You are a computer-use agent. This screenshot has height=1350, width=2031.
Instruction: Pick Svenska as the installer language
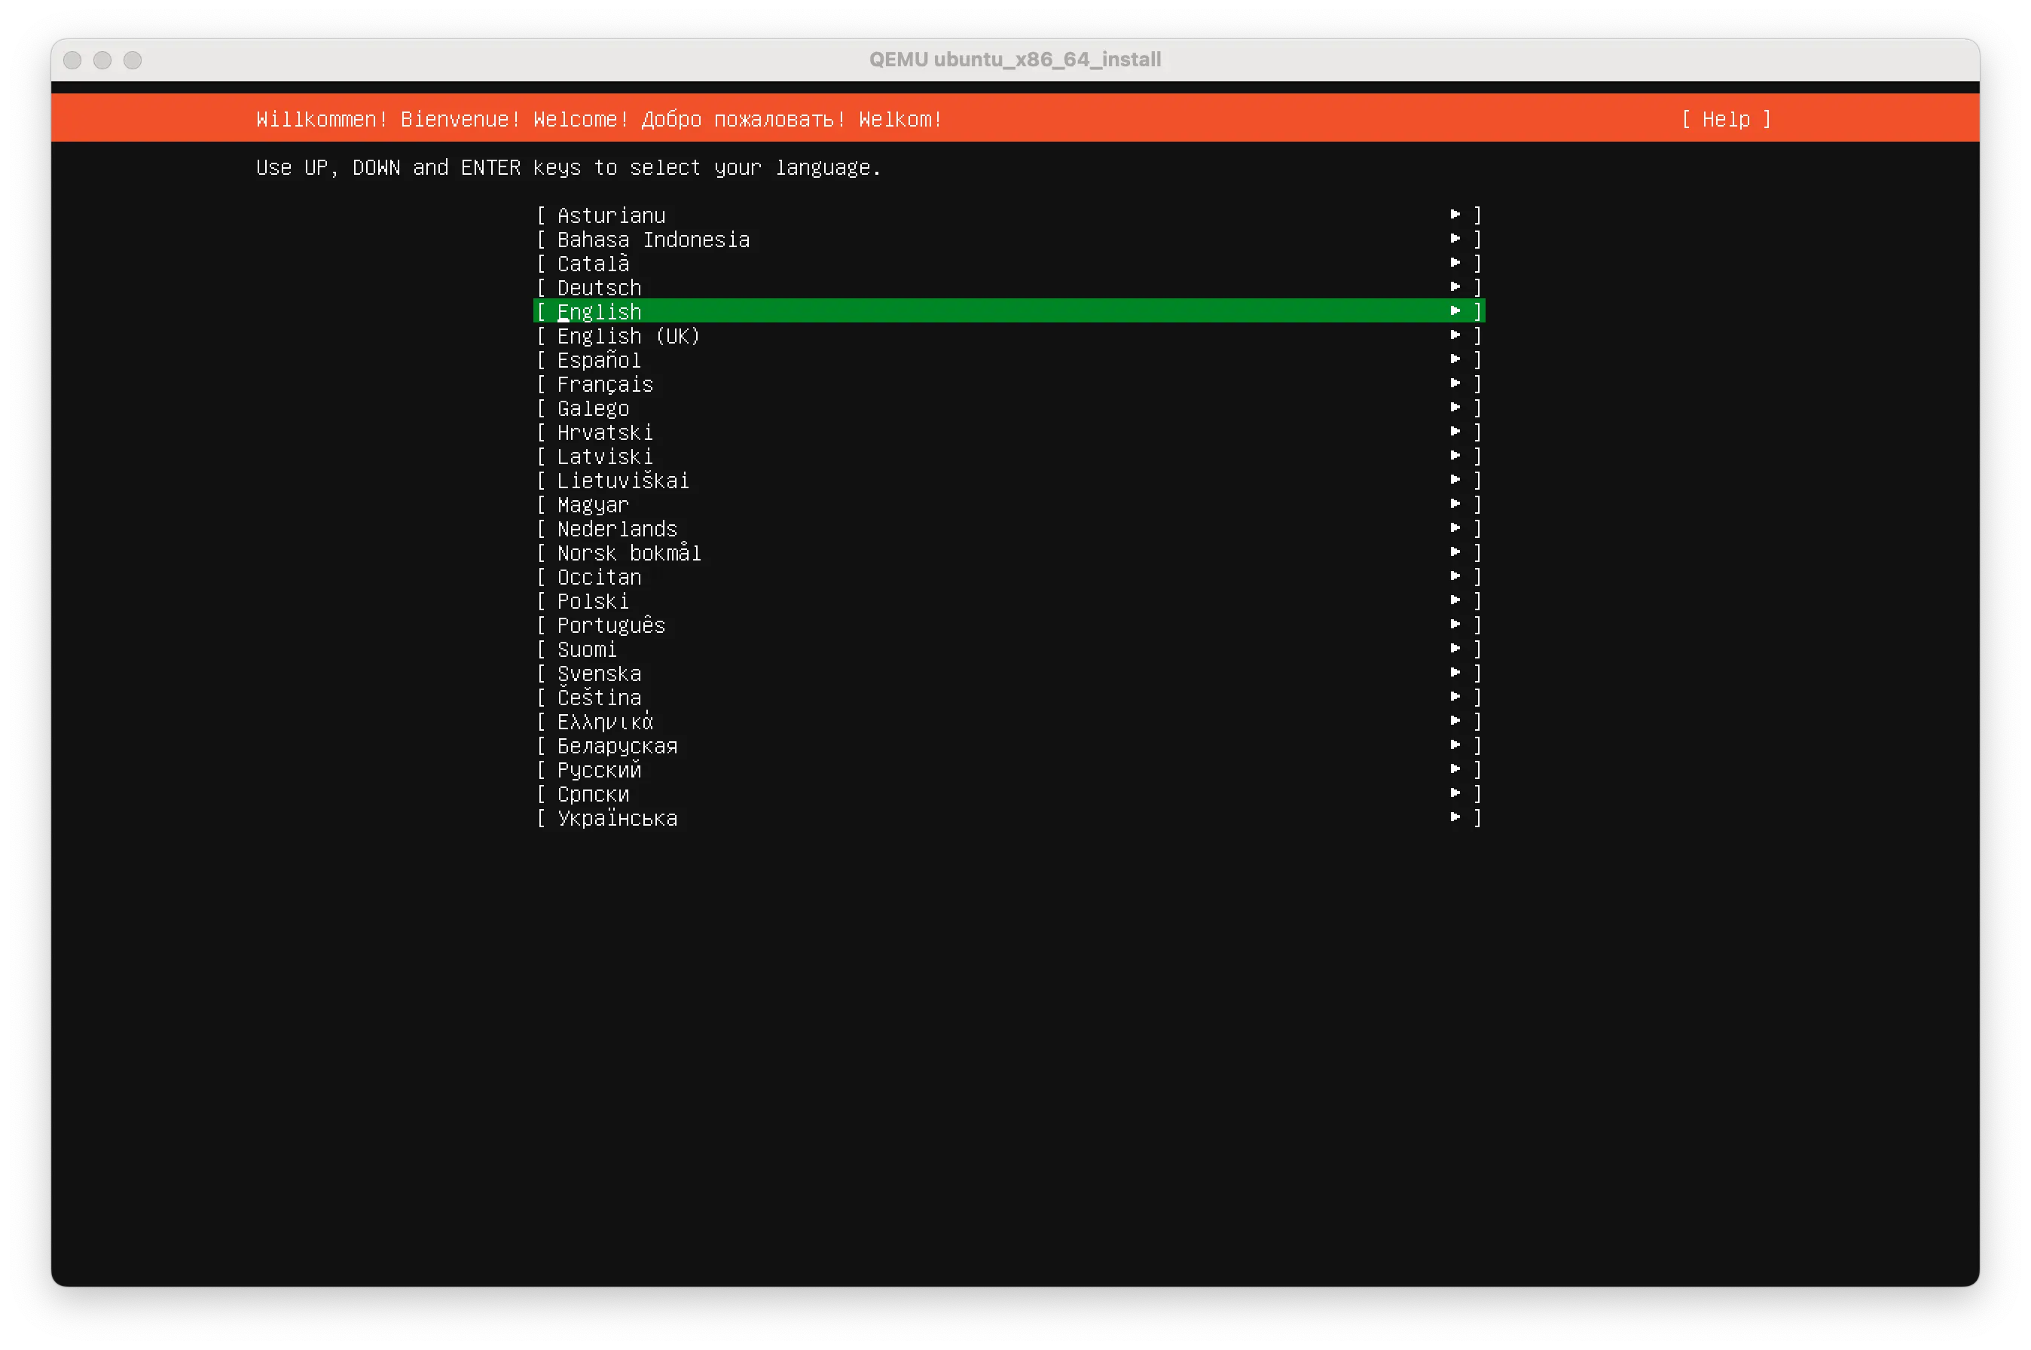tap(598, 673)
